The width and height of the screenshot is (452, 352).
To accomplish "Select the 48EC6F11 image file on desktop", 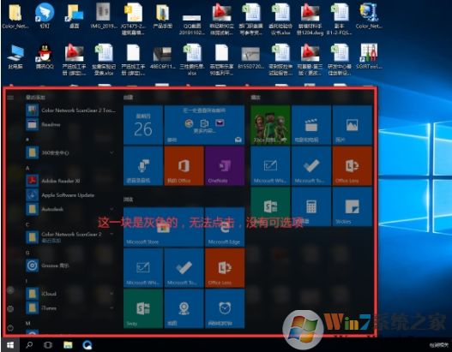I will (163, 57).
